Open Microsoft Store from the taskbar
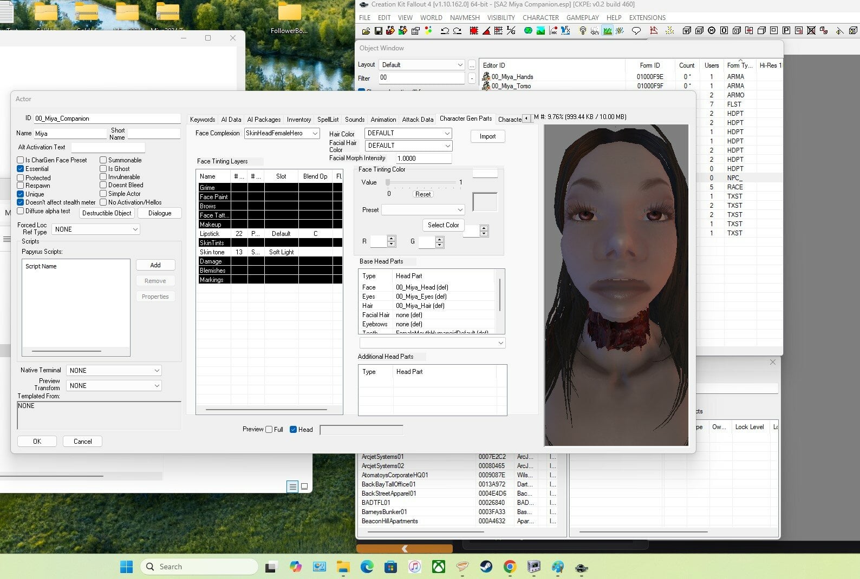The width and height of the screenshot is (860, 579). coord(390,567)
